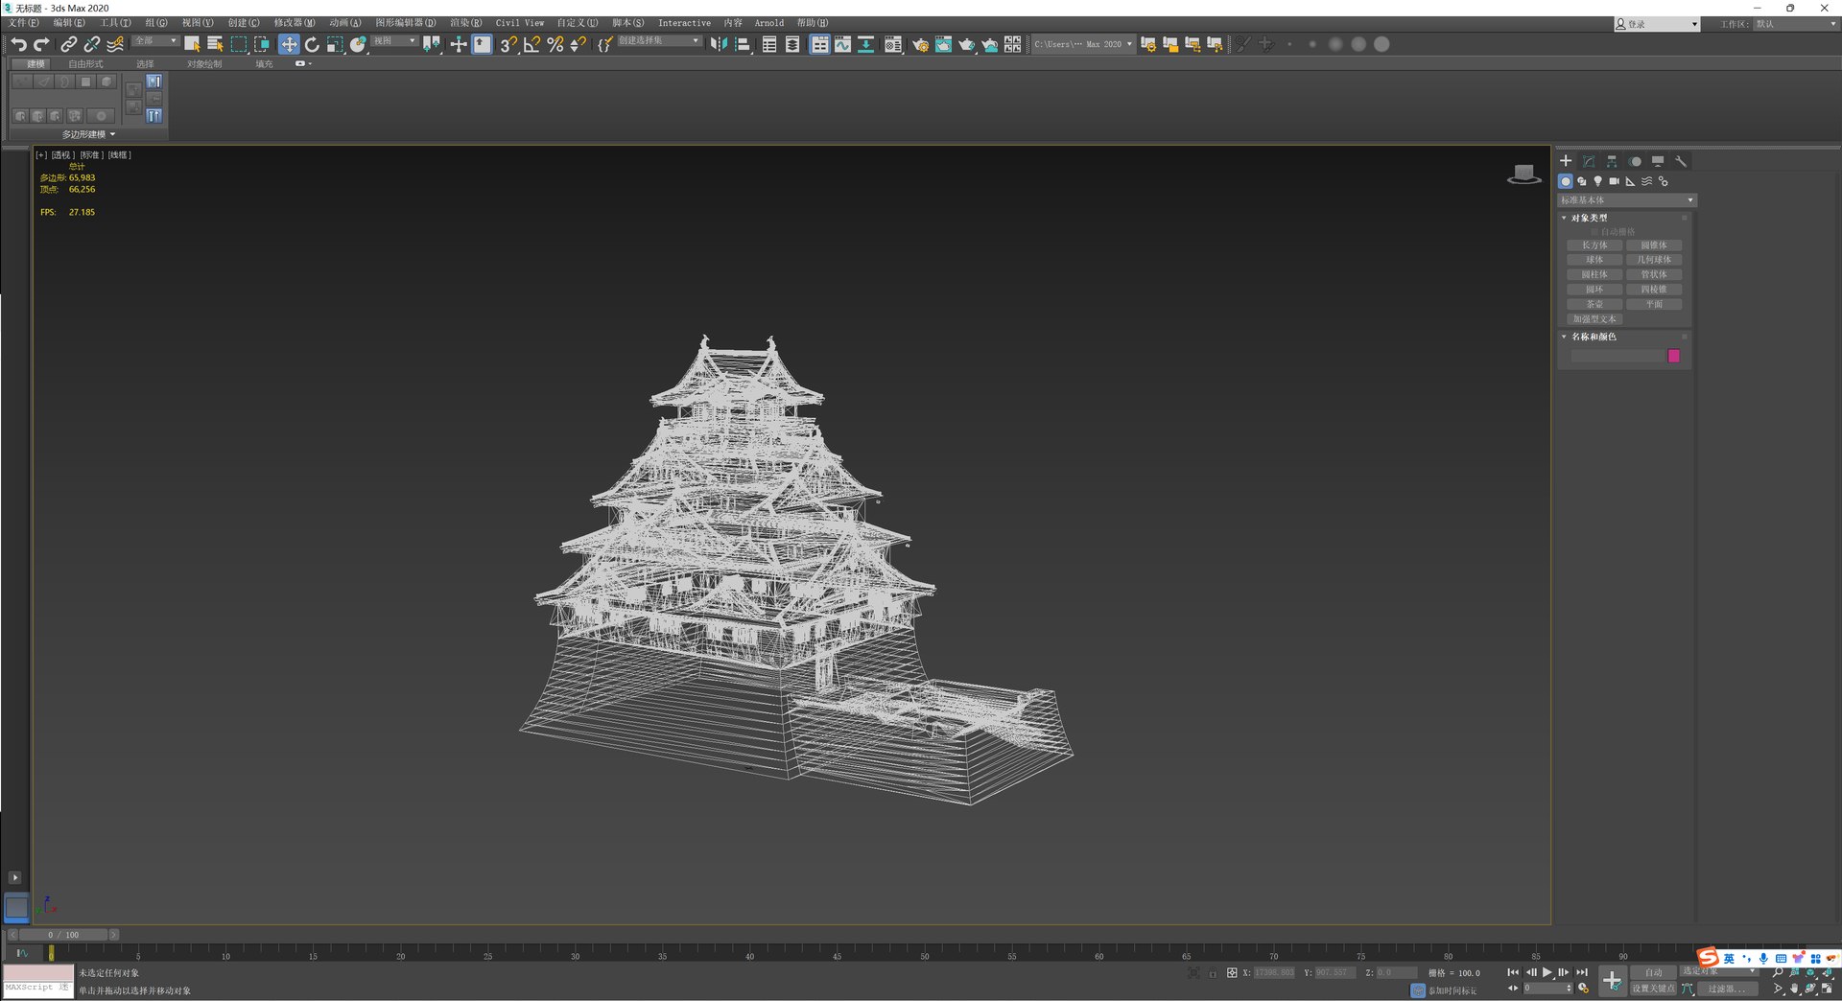1842x1001 pixels.
Task: Select the Link tool (选择并链接)
Action: click(68, 44)
